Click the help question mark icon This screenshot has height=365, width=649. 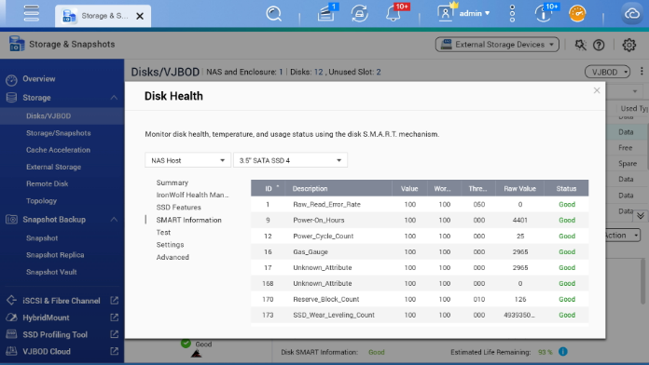tap(599, 45)
